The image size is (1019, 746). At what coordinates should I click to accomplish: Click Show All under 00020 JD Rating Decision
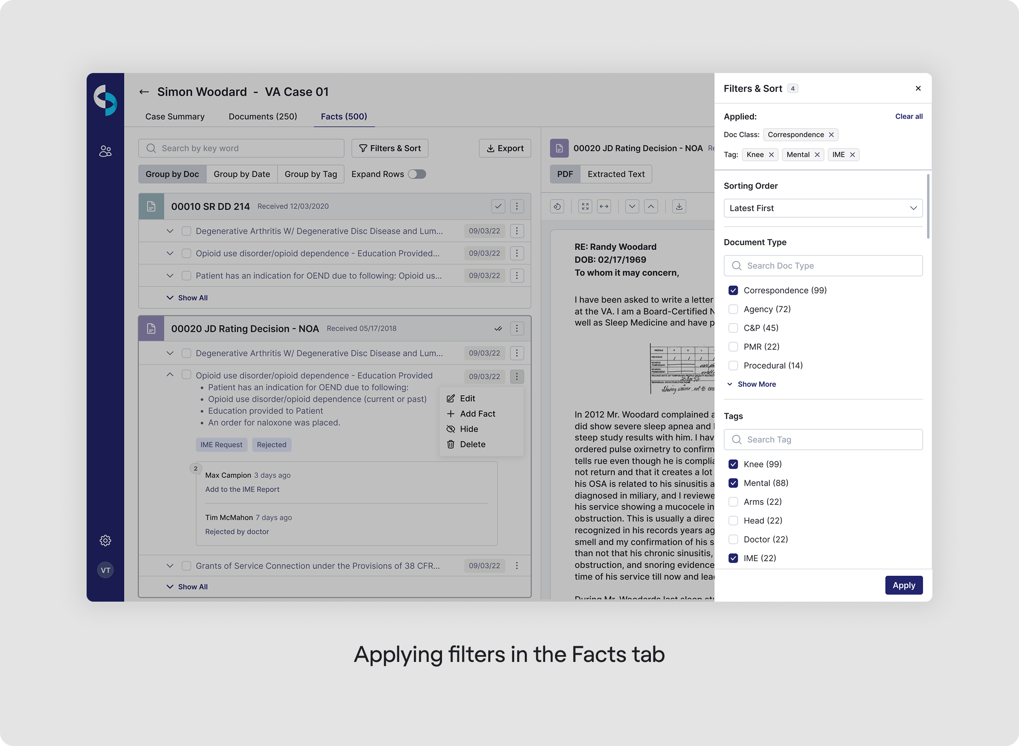point(187,587)
